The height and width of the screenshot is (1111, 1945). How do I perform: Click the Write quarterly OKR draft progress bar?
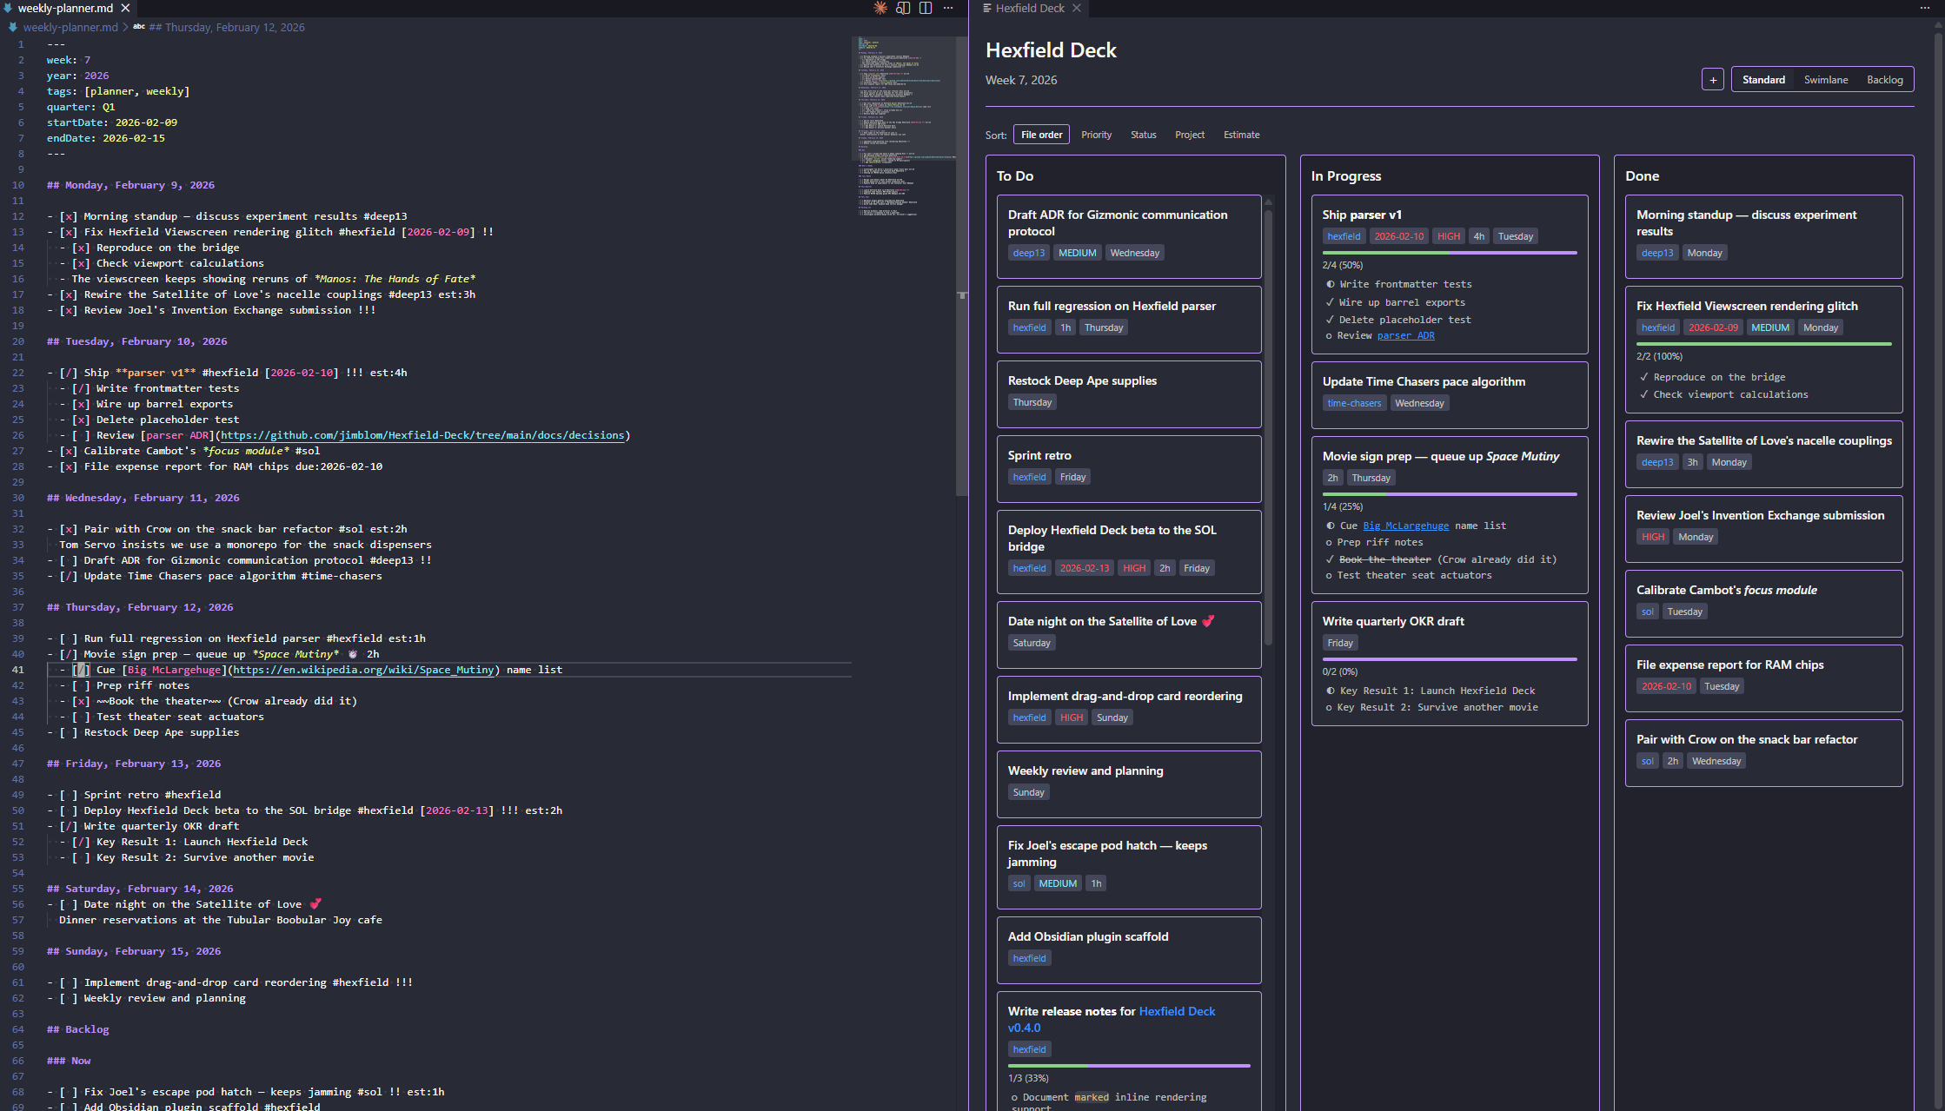(1450, 659)
